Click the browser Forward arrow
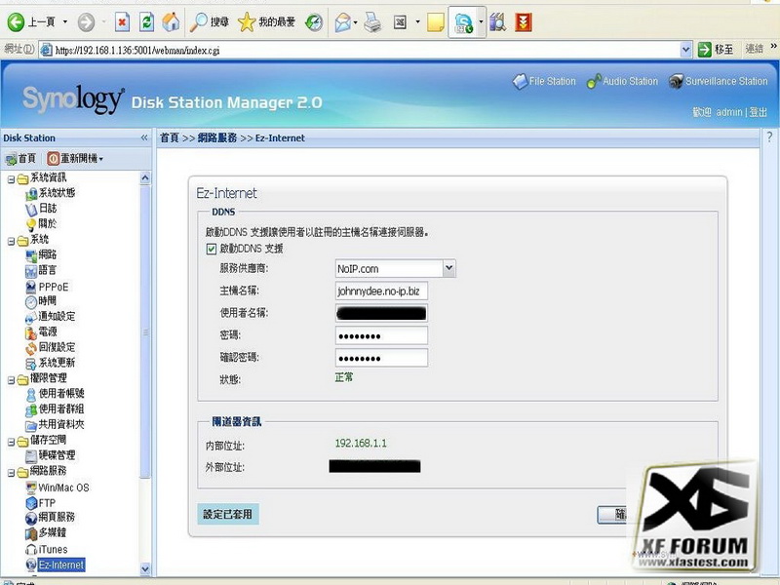 click(86, 21)
